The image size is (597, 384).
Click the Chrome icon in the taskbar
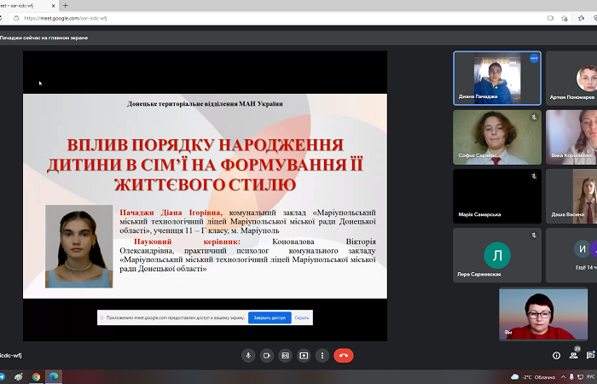pos(36,376)
